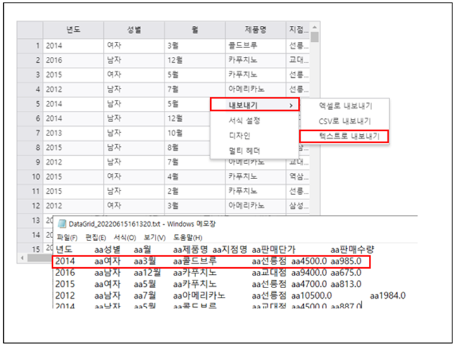
Task: Click aa1984.0 value in Notepad text
Action: point(388,296)
